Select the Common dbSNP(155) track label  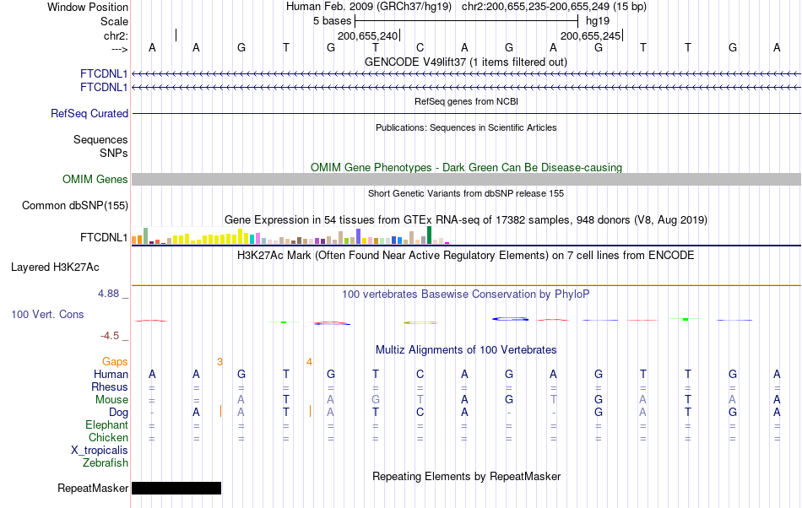point(74,205)
